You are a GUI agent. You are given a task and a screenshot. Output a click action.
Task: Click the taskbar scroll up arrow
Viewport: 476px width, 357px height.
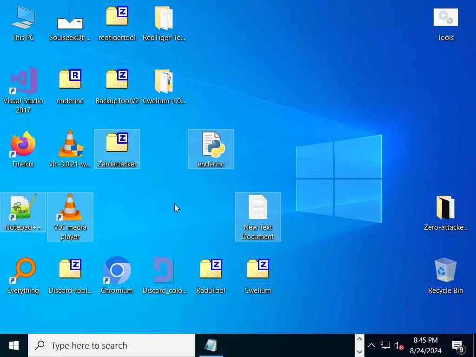pyautogui.click(x=359, y=339)
